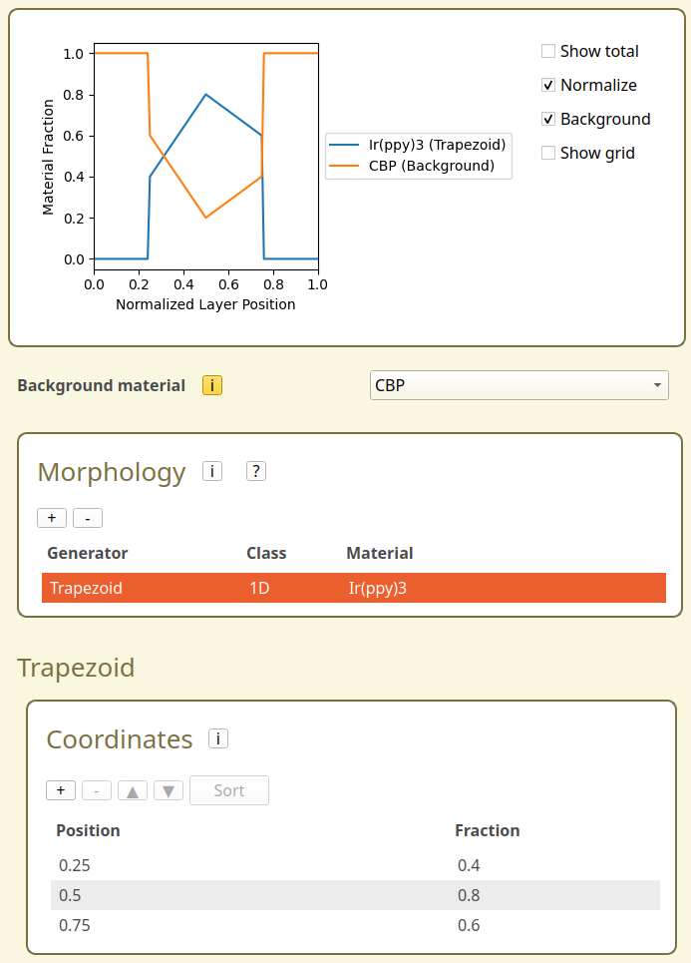
Task: Enable the Show grid checkbox
Action: point(548,153)
